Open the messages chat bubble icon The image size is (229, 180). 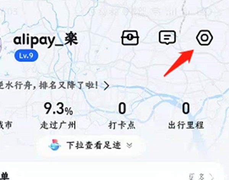coord(168,37)
